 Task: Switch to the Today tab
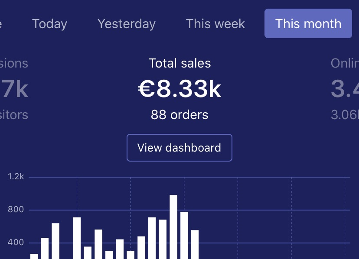click(x=49, y=23)
